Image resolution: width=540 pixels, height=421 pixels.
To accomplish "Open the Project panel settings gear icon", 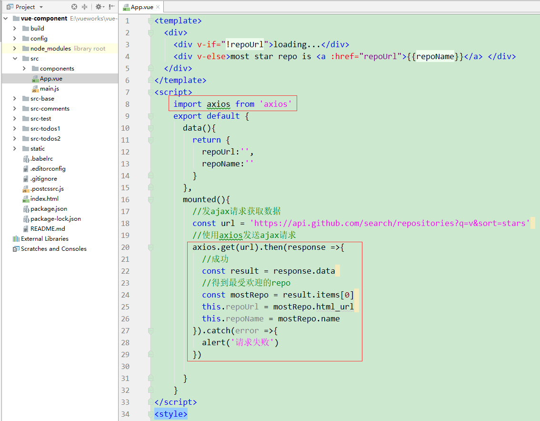I will coord(99,7).
